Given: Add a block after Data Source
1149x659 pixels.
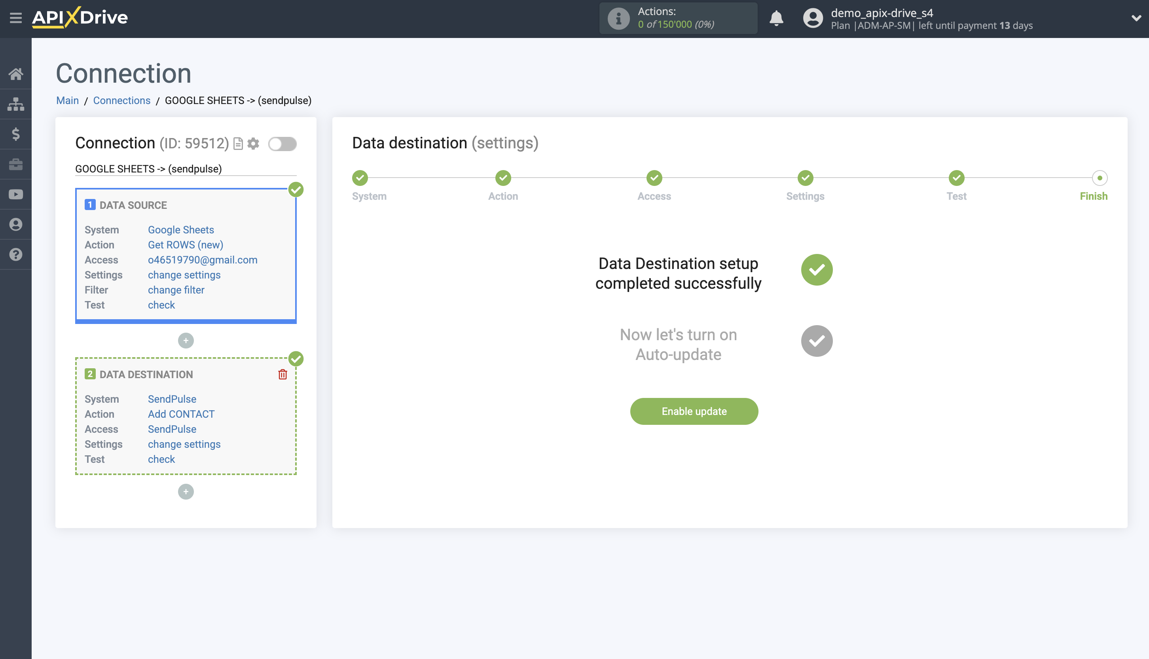Looking at the screenshot, I should (x=186, y=340).
